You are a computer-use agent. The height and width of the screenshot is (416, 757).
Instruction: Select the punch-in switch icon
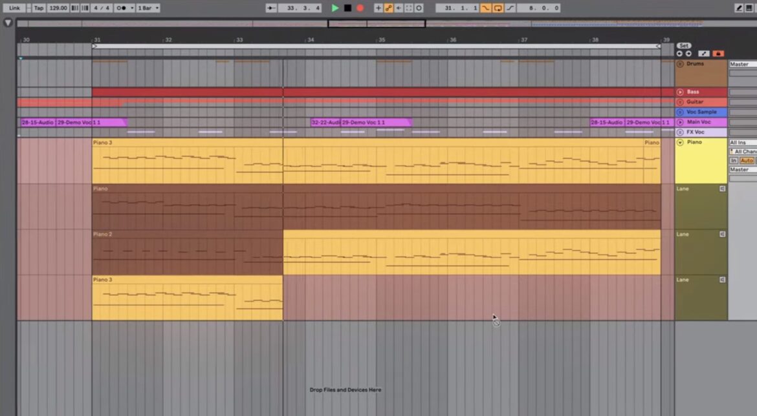tap(486, 8)
